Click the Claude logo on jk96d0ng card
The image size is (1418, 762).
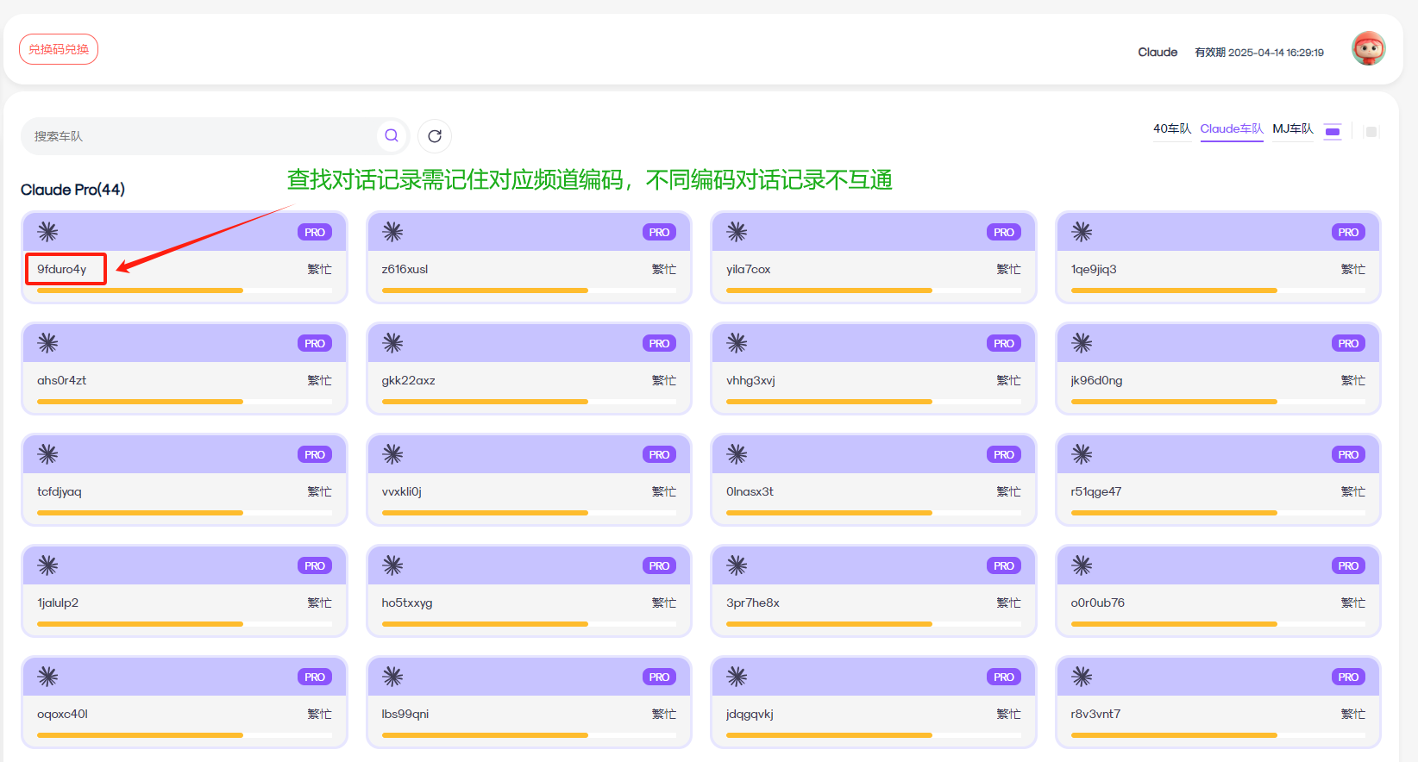(x=1082, y=343)
